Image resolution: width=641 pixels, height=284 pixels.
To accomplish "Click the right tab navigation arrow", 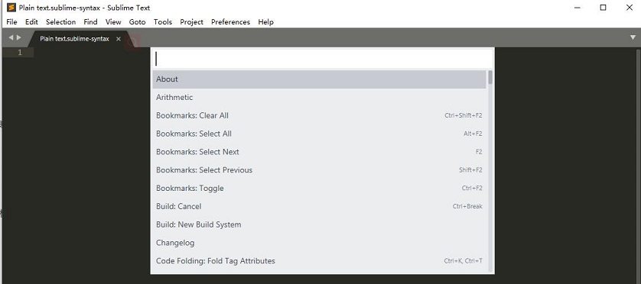I will (19, 37).
